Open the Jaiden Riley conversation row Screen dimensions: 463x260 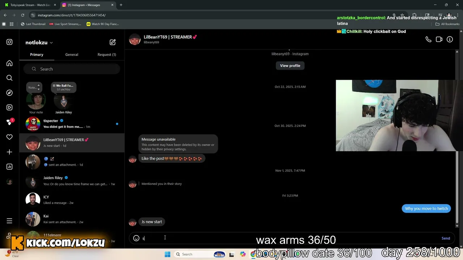pos(72,181)
